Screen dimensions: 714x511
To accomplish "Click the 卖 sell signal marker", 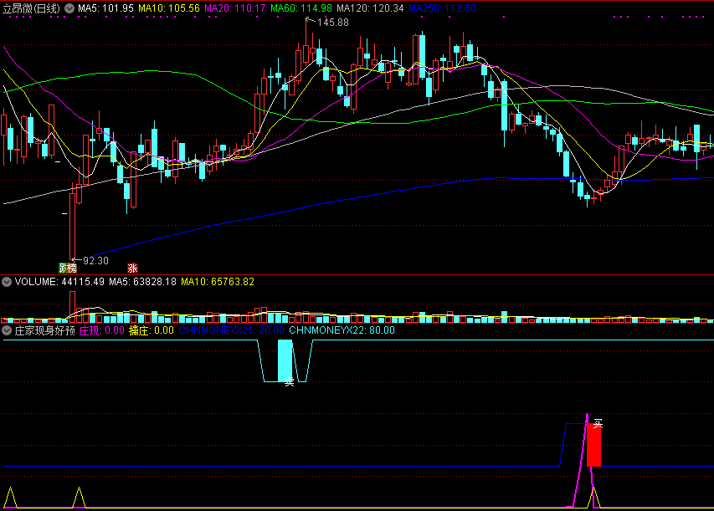I will (x=290, y=381).
